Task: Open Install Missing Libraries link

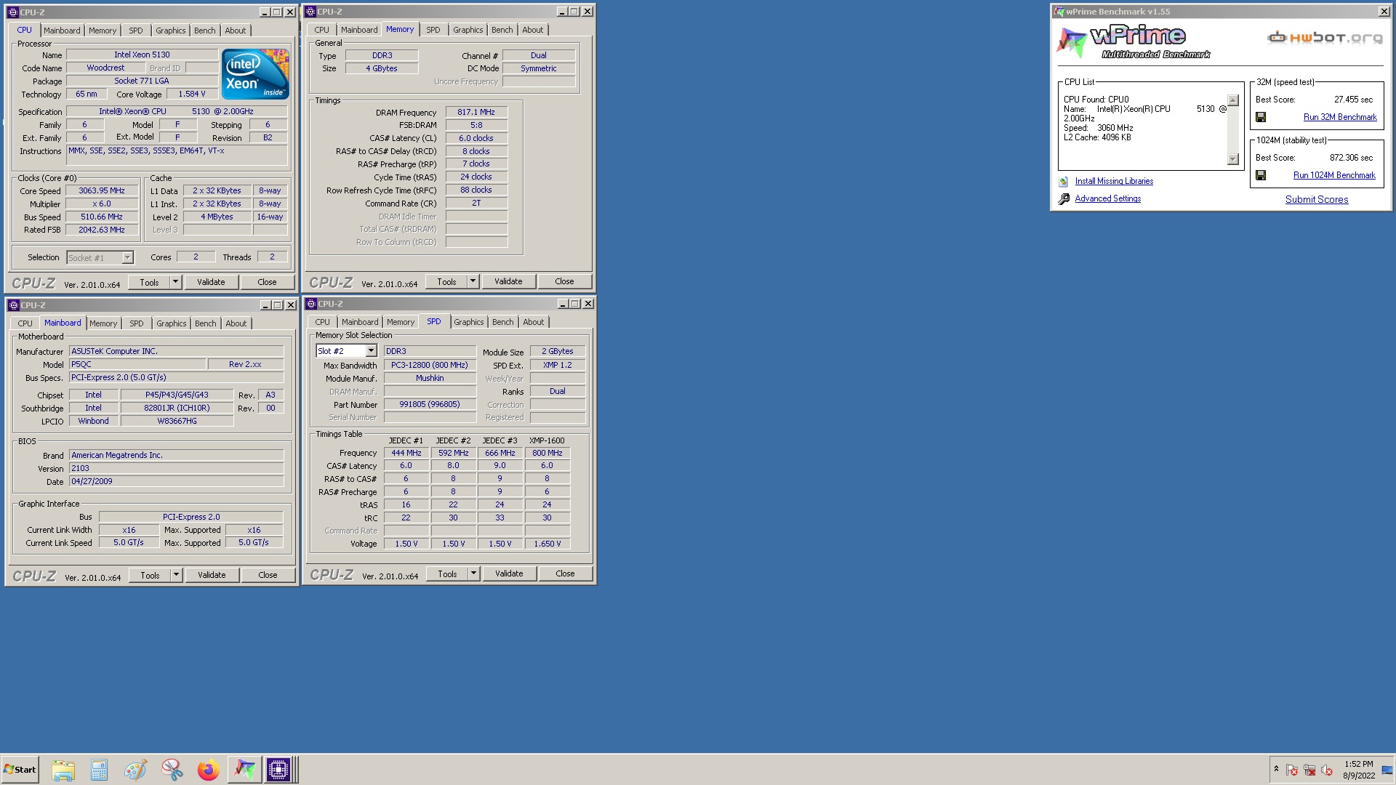Action: pyautogui.click(x=1114, y=181)
